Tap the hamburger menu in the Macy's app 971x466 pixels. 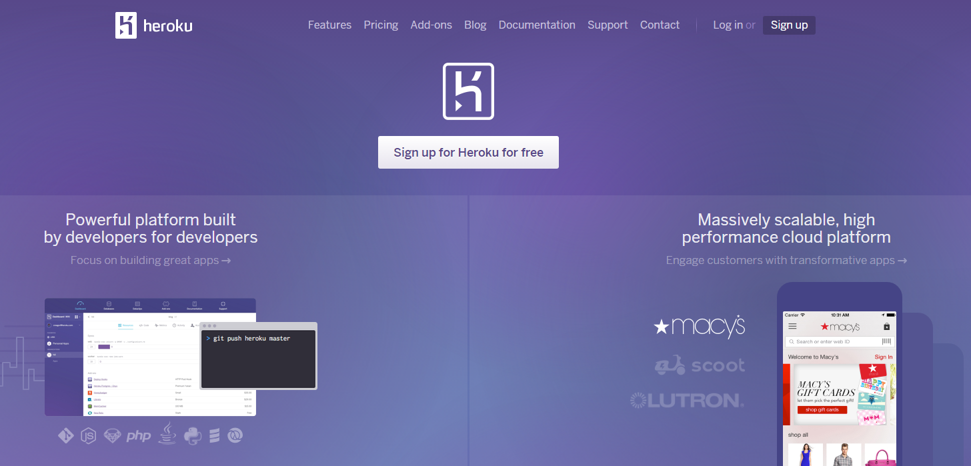(792, 327)
